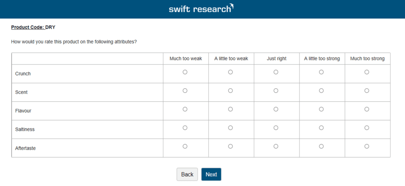Screen dimensions: 405x186
Task: Select Much too strong for Aftertaste
Action: [367, 146]
